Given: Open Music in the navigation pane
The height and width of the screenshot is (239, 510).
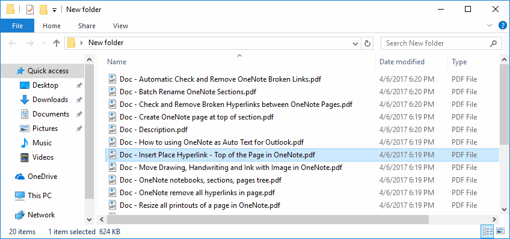Looking at the screenshot, I should [x=42, y=143].
